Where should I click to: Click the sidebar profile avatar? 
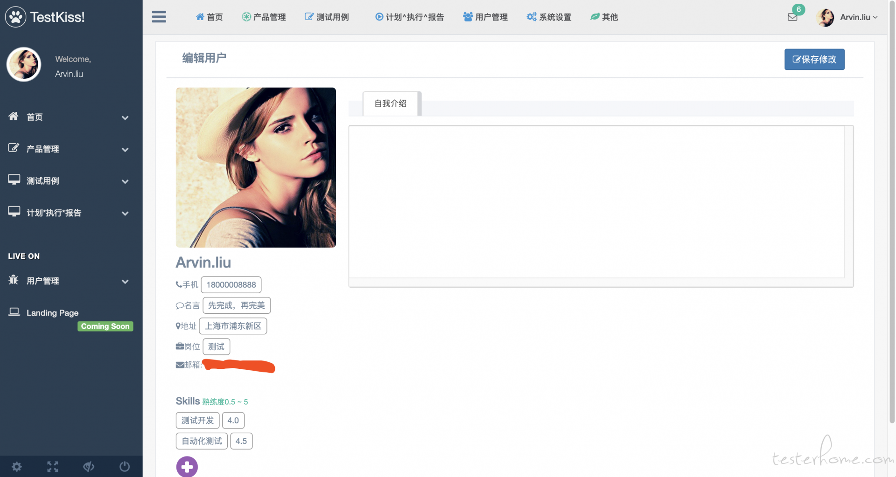coord(24,64)
